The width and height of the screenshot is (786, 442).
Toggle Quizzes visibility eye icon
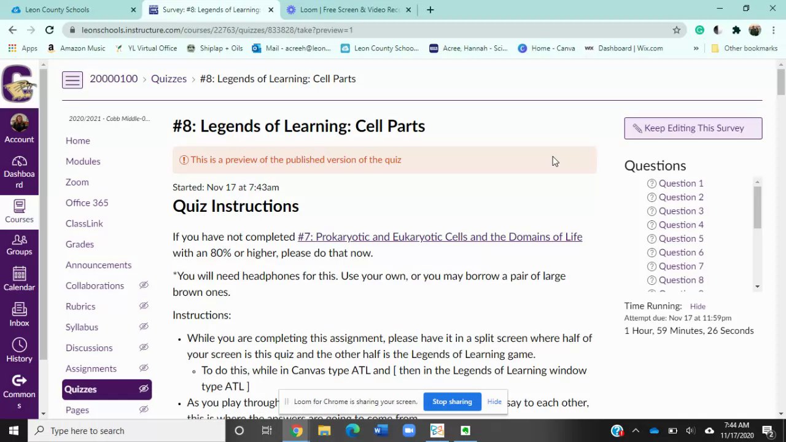[144, 389]
